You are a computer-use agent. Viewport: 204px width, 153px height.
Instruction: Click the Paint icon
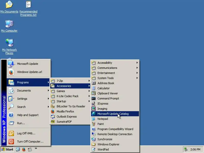pos(94,124)
